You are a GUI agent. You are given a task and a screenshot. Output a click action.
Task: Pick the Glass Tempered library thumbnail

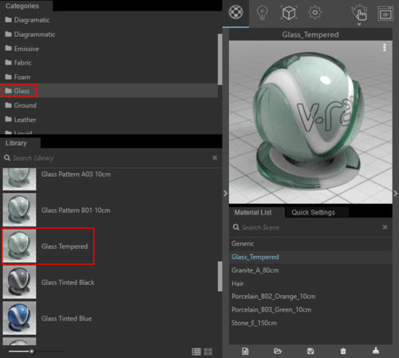[19, 246]
